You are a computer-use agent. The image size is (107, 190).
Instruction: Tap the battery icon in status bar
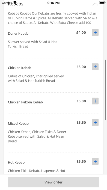(x=102, y=3)
